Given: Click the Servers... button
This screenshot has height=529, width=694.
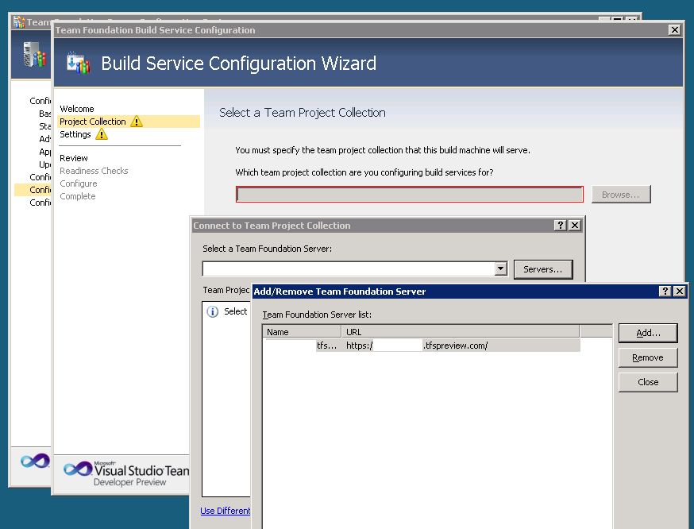Looking at the screenshot, I should [x=542, y=269].
